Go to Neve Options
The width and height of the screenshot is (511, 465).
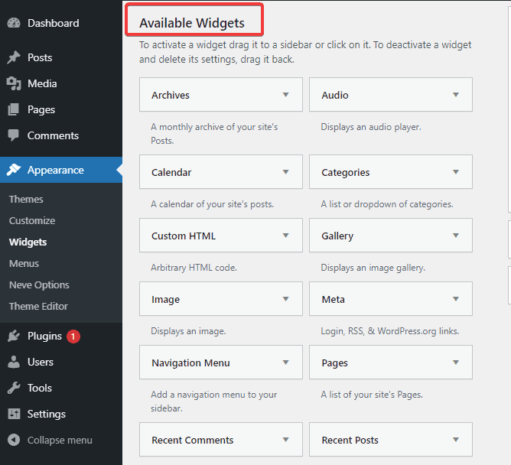coord(39,285)
